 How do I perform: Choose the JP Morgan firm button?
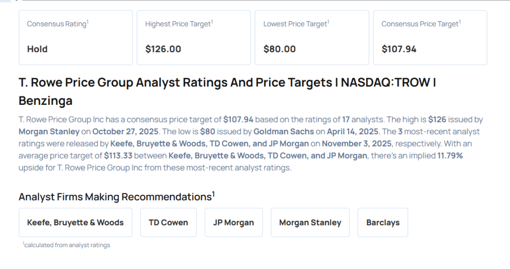234,222
